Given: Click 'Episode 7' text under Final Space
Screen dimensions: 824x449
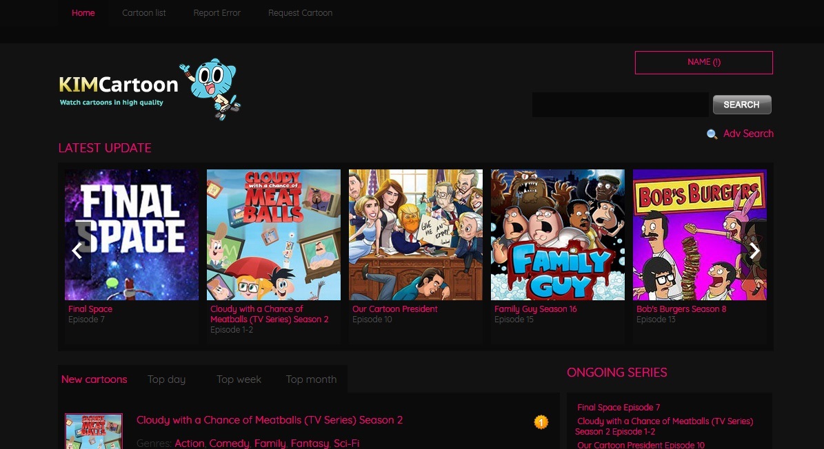Looking at the screenshot, I should [86, 320].
